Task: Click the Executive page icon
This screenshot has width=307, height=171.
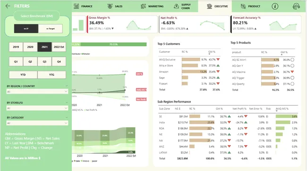Action: pos(210,6)
